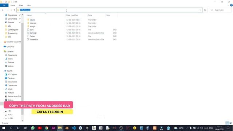
Task: Select Libraries in navigation pane
Action: coord(10,51)
